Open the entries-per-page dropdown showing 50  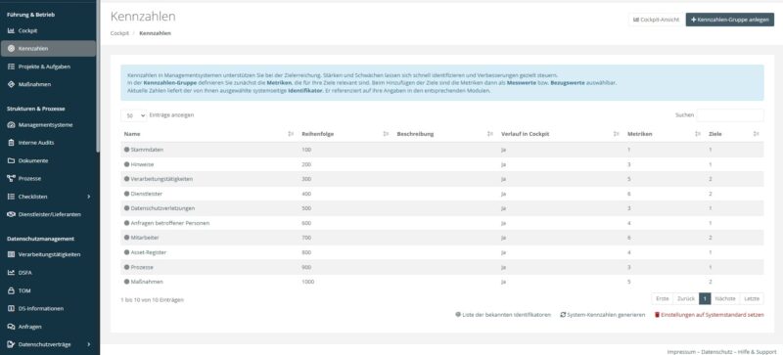point(134,115)
